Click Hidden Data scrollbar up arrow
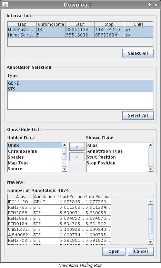 tap(64, 145)
